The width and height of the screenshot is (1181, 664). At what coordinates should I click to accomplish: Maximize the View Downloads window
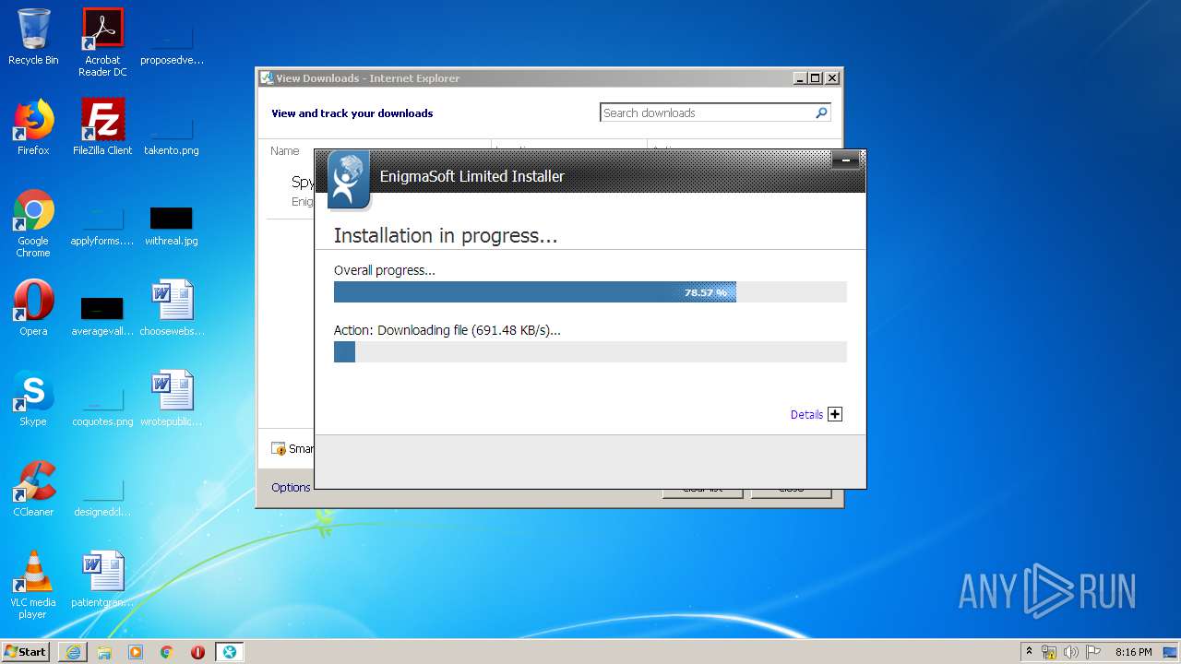coord(815,78)
